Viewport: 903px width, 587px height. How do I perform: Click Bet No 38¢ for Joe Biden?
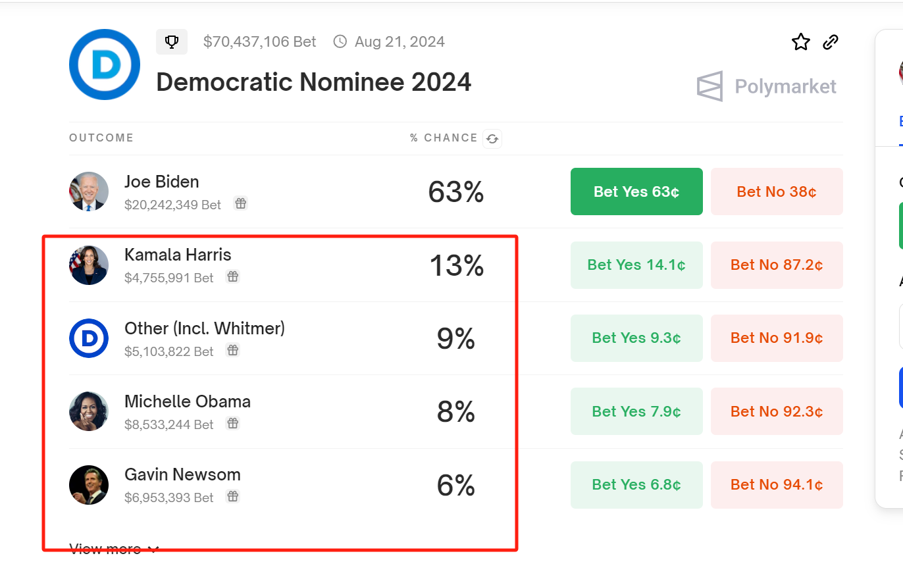pos(777,191)
